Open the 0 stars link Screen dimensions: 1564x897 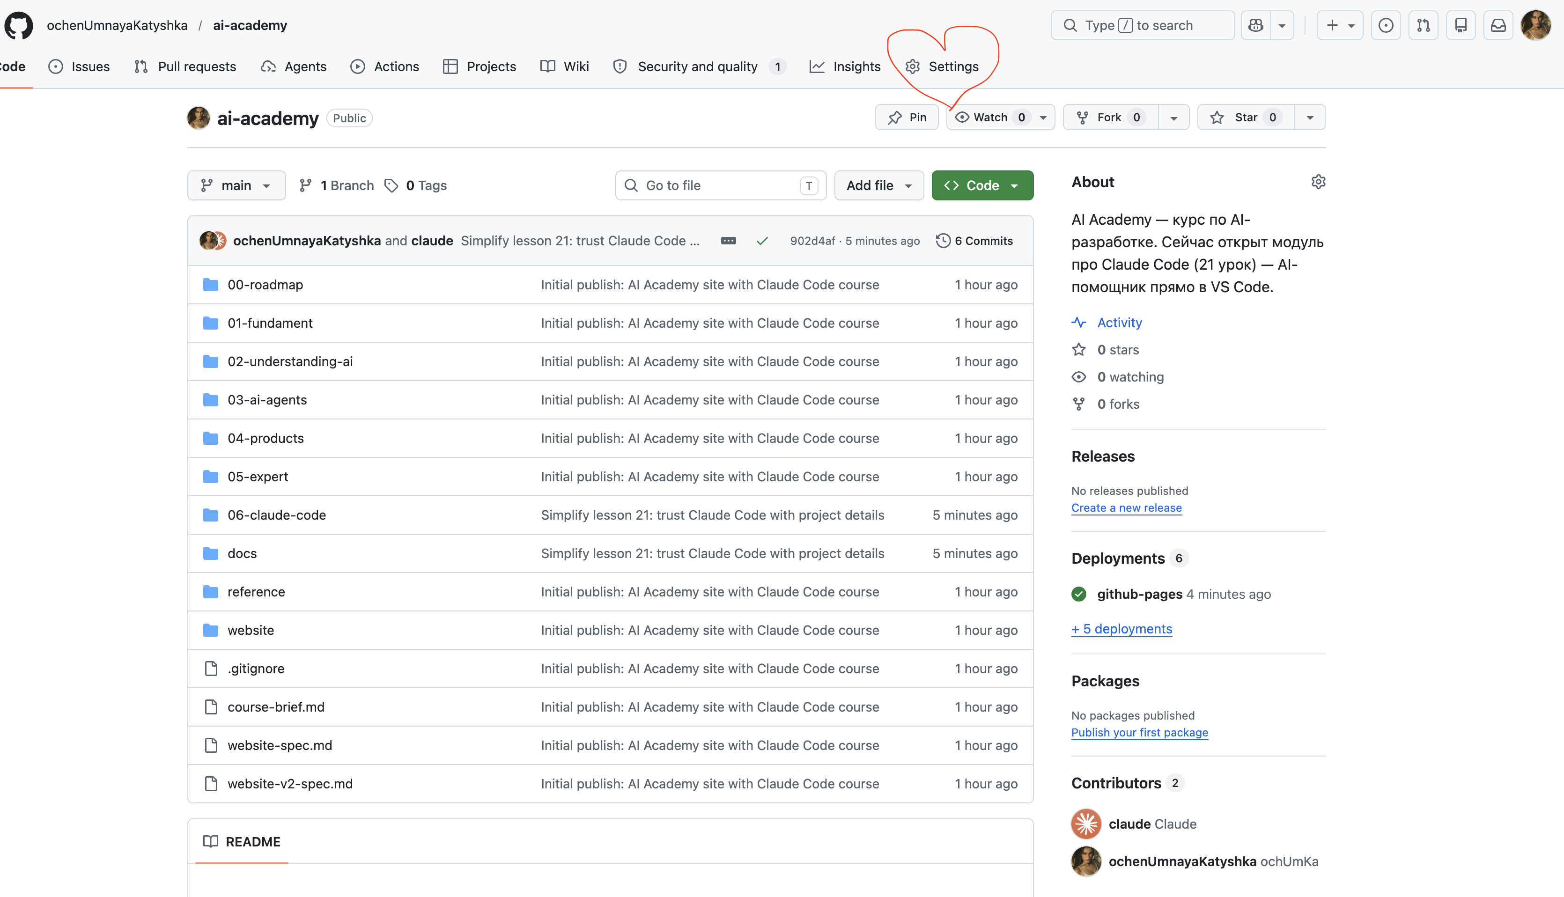click(x=1119, y=350)
